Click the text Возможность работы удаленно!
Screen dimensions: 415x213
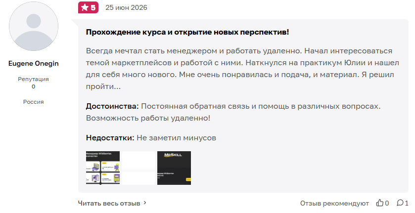(x=148, y=118)
